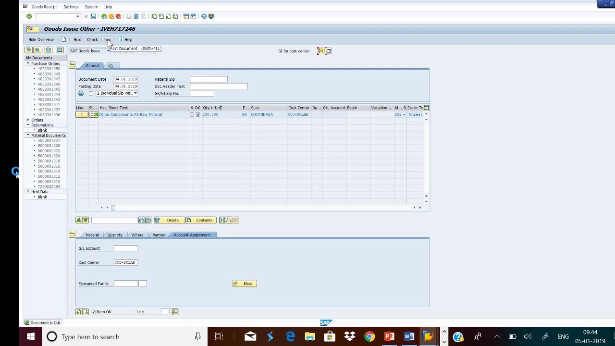The width and height of the screenshot is (615, 346).
Task: Select purchase order 4033301050
Action: tap(49, 69)
